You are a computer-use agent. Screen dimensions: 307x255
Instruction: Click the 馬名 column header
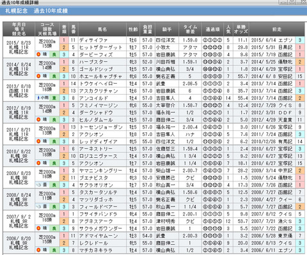click(102, 29)
